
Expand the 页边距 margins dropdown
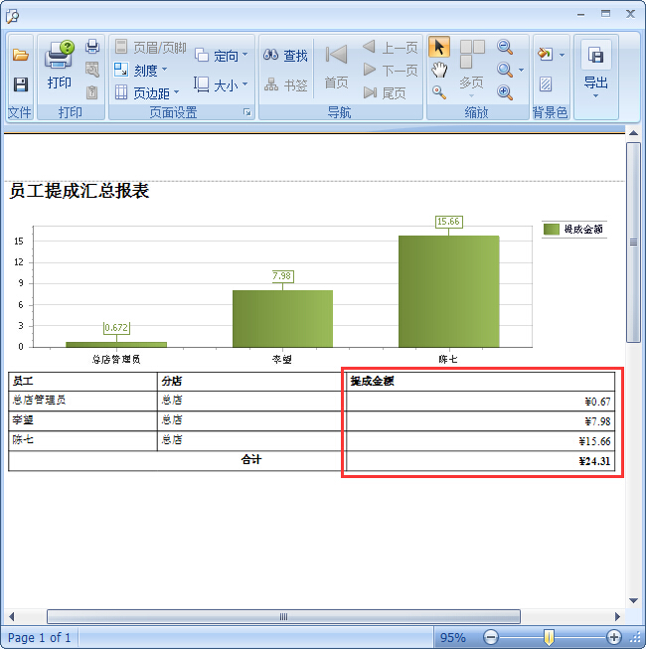(146, 93)
